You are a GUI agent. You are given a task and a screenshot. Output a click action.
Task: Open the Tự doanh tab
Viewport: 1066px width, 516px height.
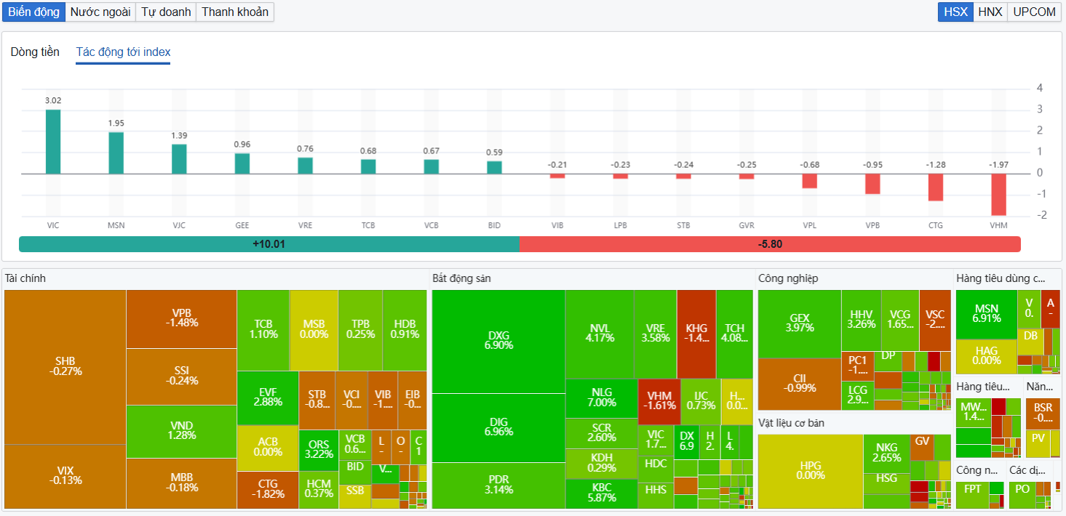(166, 12)
